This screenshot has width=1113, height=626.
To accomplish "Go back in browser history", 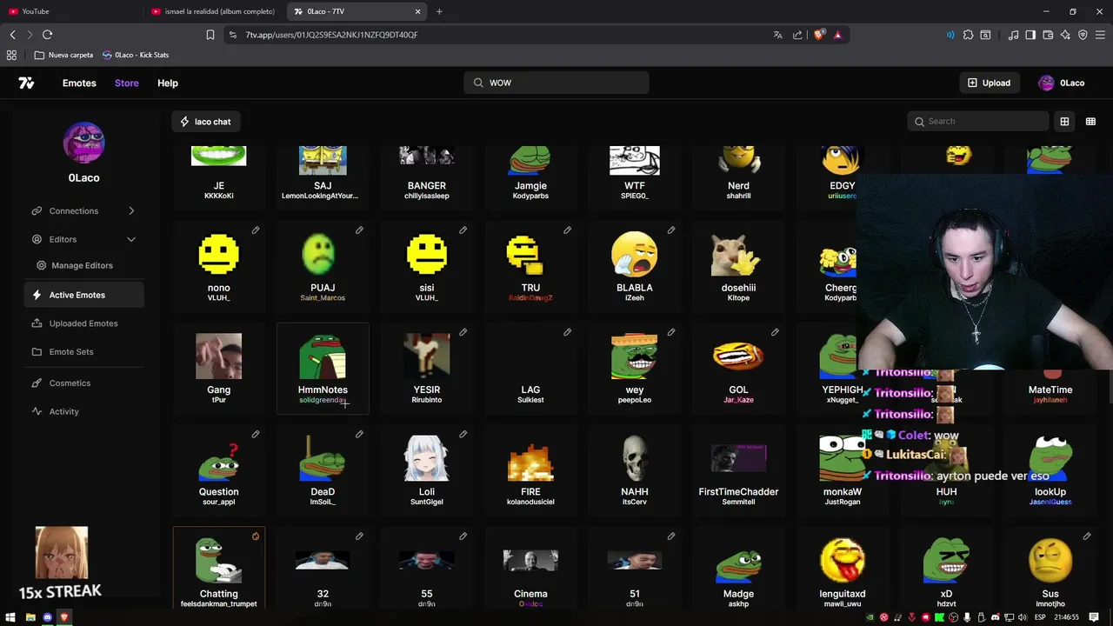I will click(x=12, y=35).
